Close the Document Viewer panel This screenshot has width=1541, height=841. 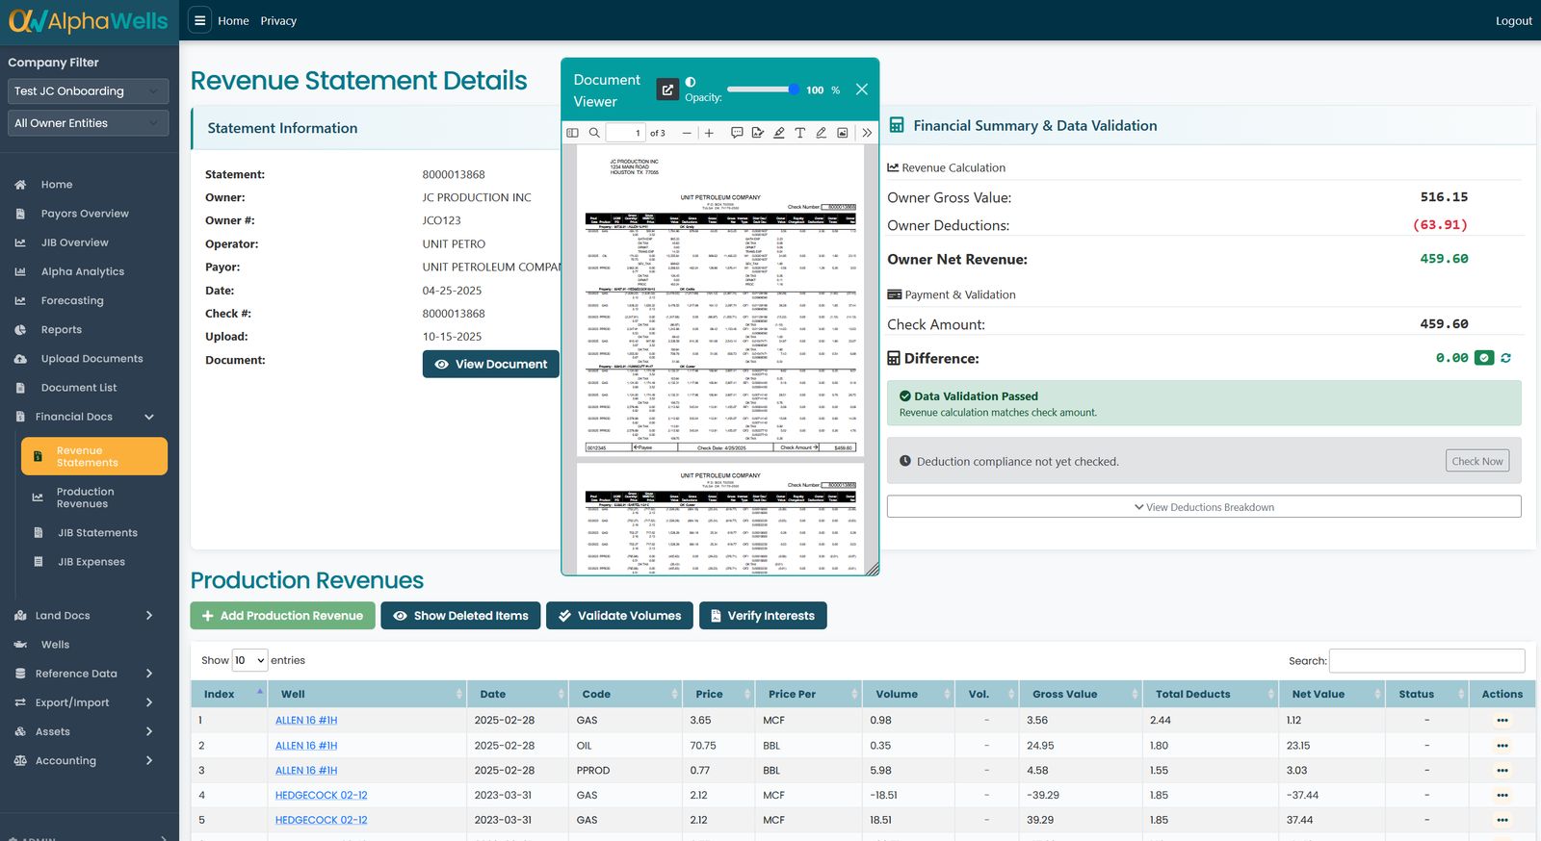pyautogui.click(x=862, y=89)
